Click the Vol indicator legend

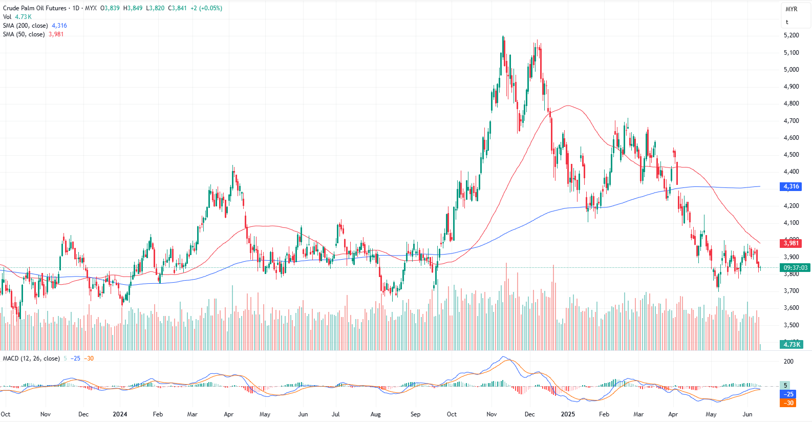coord(7,17)
